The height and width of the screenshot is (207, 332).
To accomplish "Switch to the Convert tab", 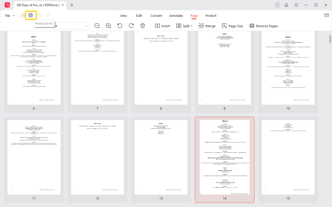I will (x=156, y=16).
